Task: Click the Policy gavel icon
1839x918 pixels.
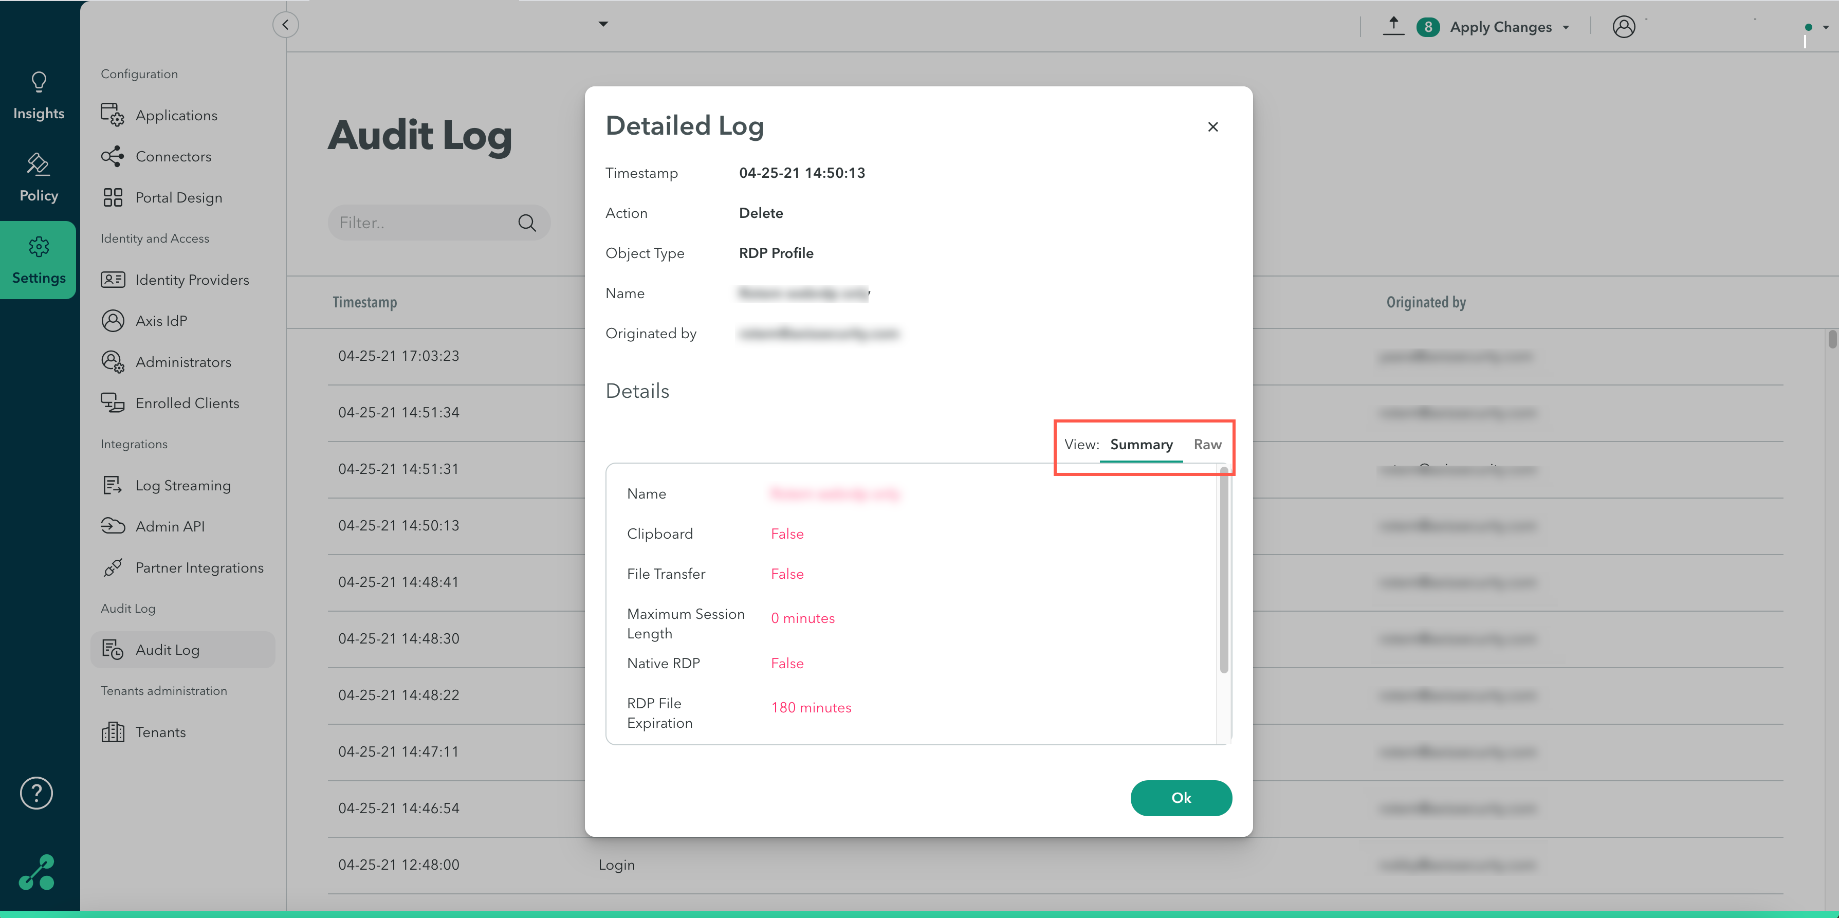Action: [38, 165]
